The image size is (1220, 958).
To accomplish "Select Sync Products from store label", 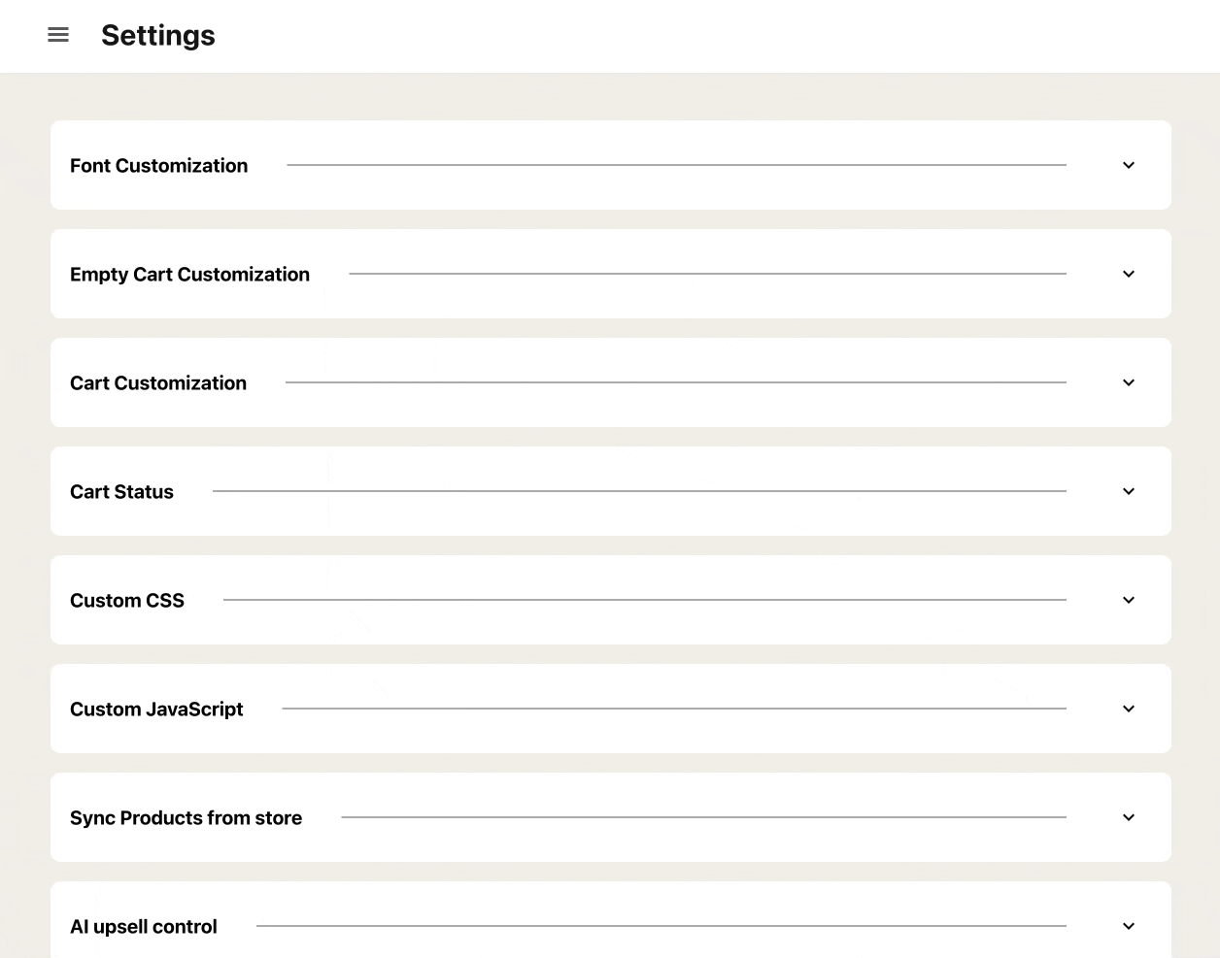I will coord(186,818).
